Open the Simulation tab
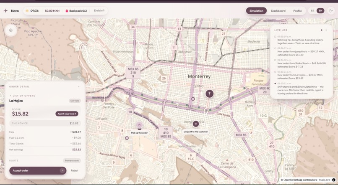Viewport: 338px width, 185px height. tap(256, 11)
